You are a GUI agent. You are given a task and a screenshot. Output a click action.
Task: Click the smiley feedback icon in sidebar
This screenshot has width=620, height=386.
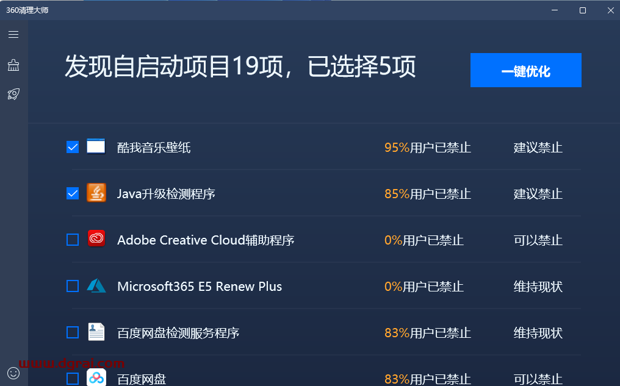pos(13,373)
